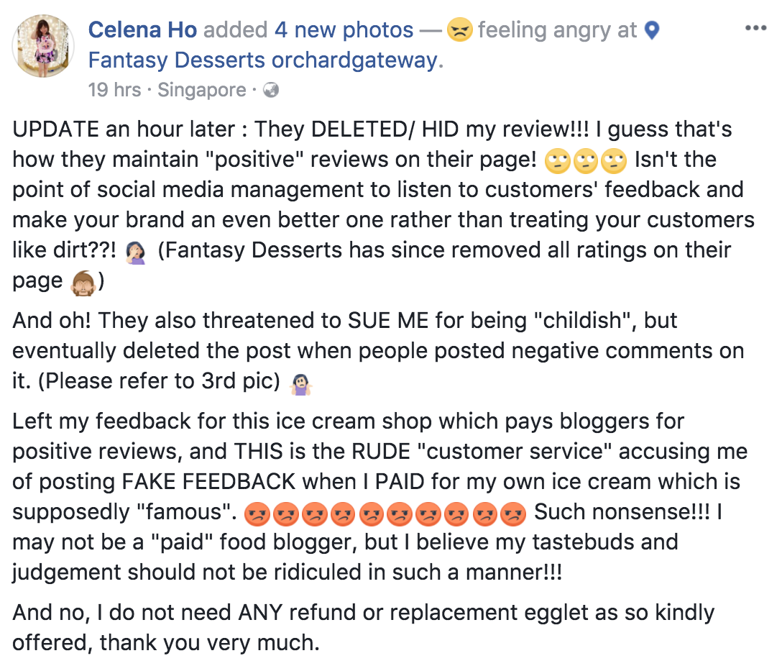The height and width of the screenshot is (666, 782).
Task: Click the first red pouting face emoji
Action: (x=258, y=514)
